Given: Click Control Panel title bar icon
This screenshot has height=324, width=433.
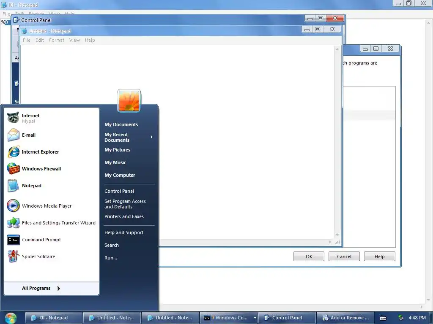Looking at the screenshot, I should [16, 20].
